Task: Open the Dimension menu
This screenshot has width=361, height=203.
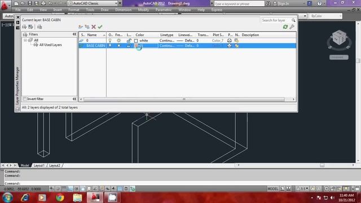Action: [124, 10]
